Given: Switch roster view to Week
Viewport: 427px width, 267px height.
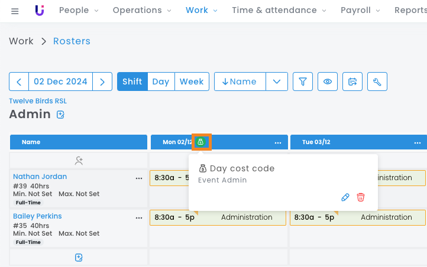Looking at the screenshot, I should coord(192,82).
